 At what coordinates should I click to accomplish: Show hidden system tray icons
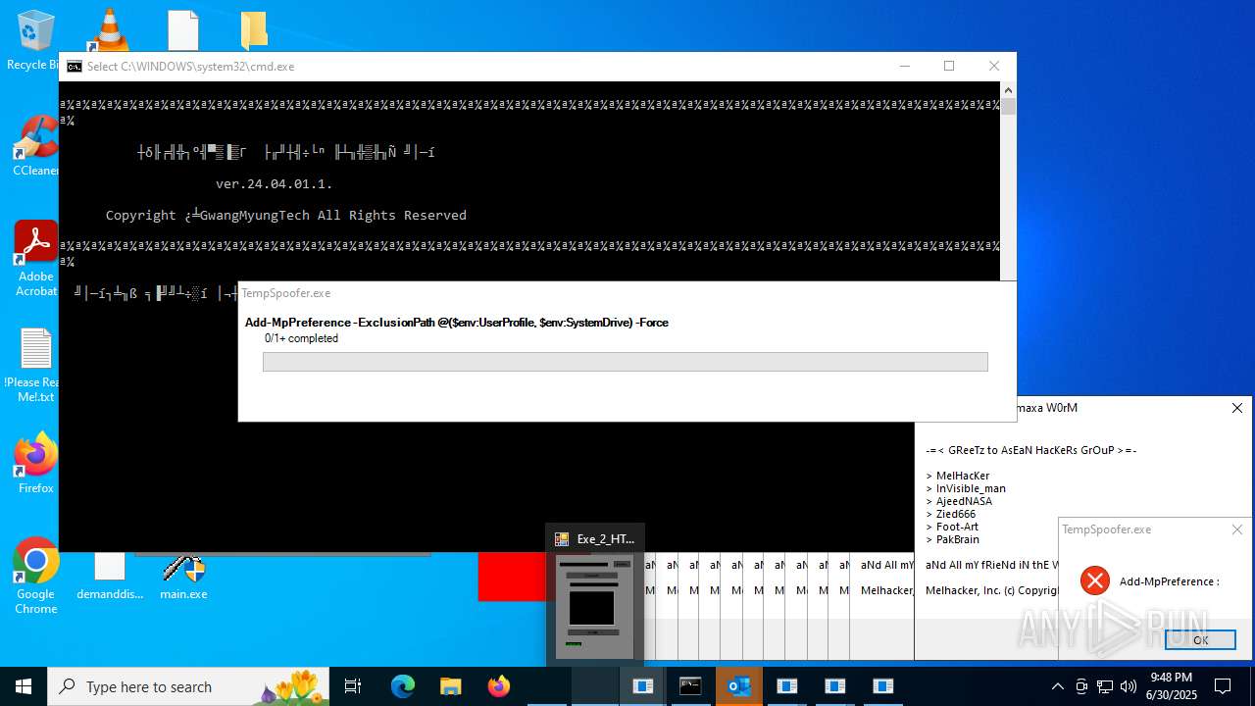point(1057,686)
